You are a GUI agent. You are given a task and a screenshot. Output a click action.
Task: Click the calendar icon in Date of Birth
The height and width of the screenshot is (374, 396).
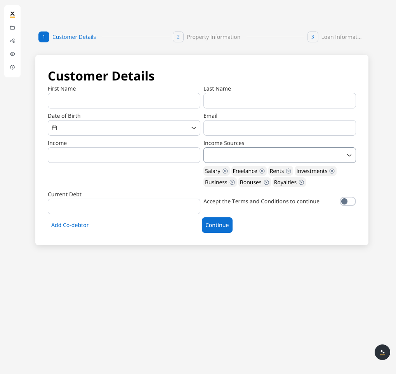point(54,128)
